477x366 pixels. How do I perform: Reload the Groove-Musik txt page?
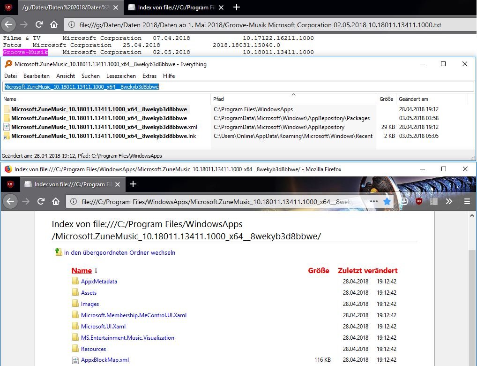pos(39,25)
